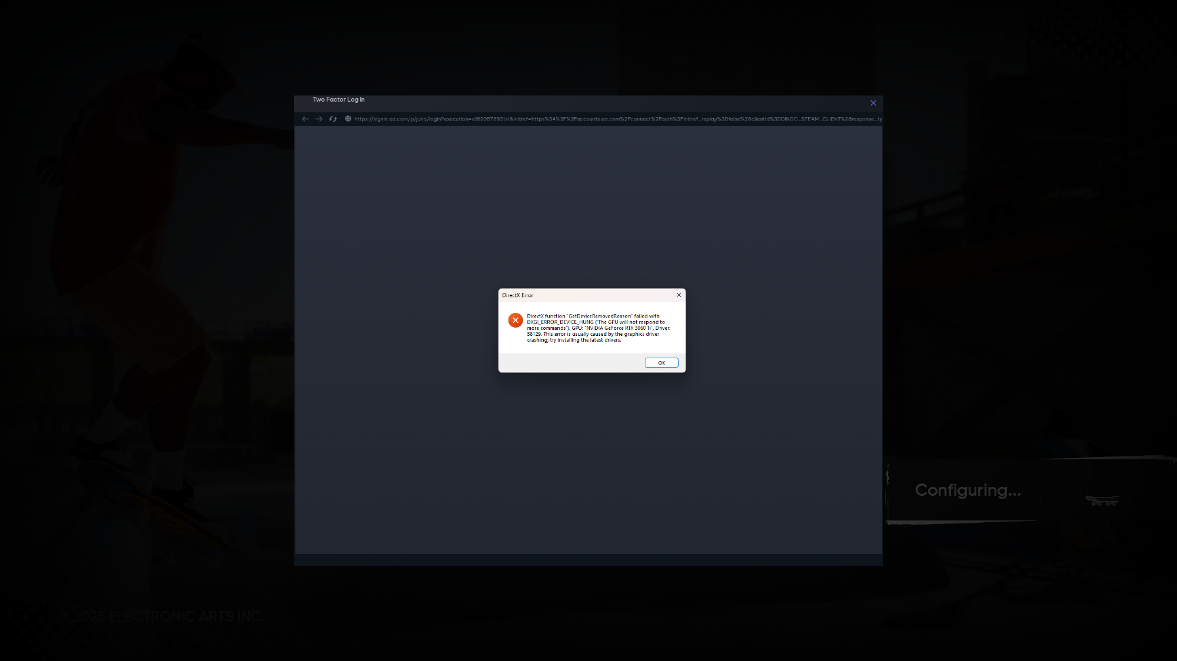
Task: Click the blank login page area above dialog
Action: point(588,206)
